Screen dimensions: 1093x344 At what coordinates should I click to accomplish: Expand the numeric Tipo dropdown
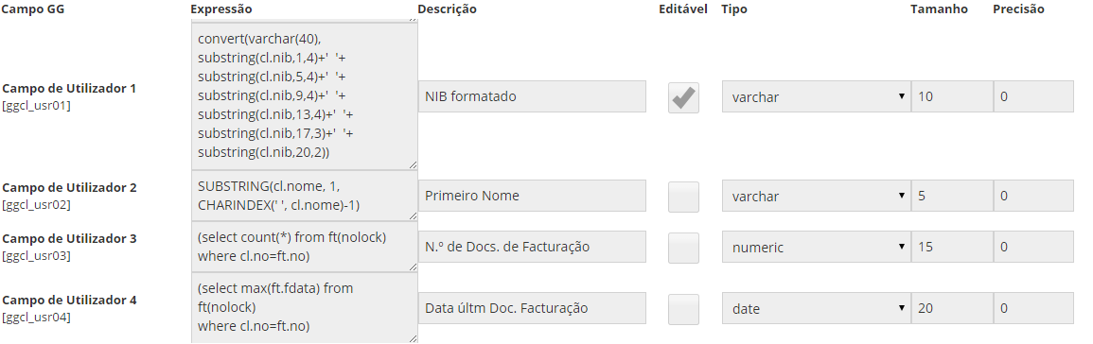coord(816,248)
